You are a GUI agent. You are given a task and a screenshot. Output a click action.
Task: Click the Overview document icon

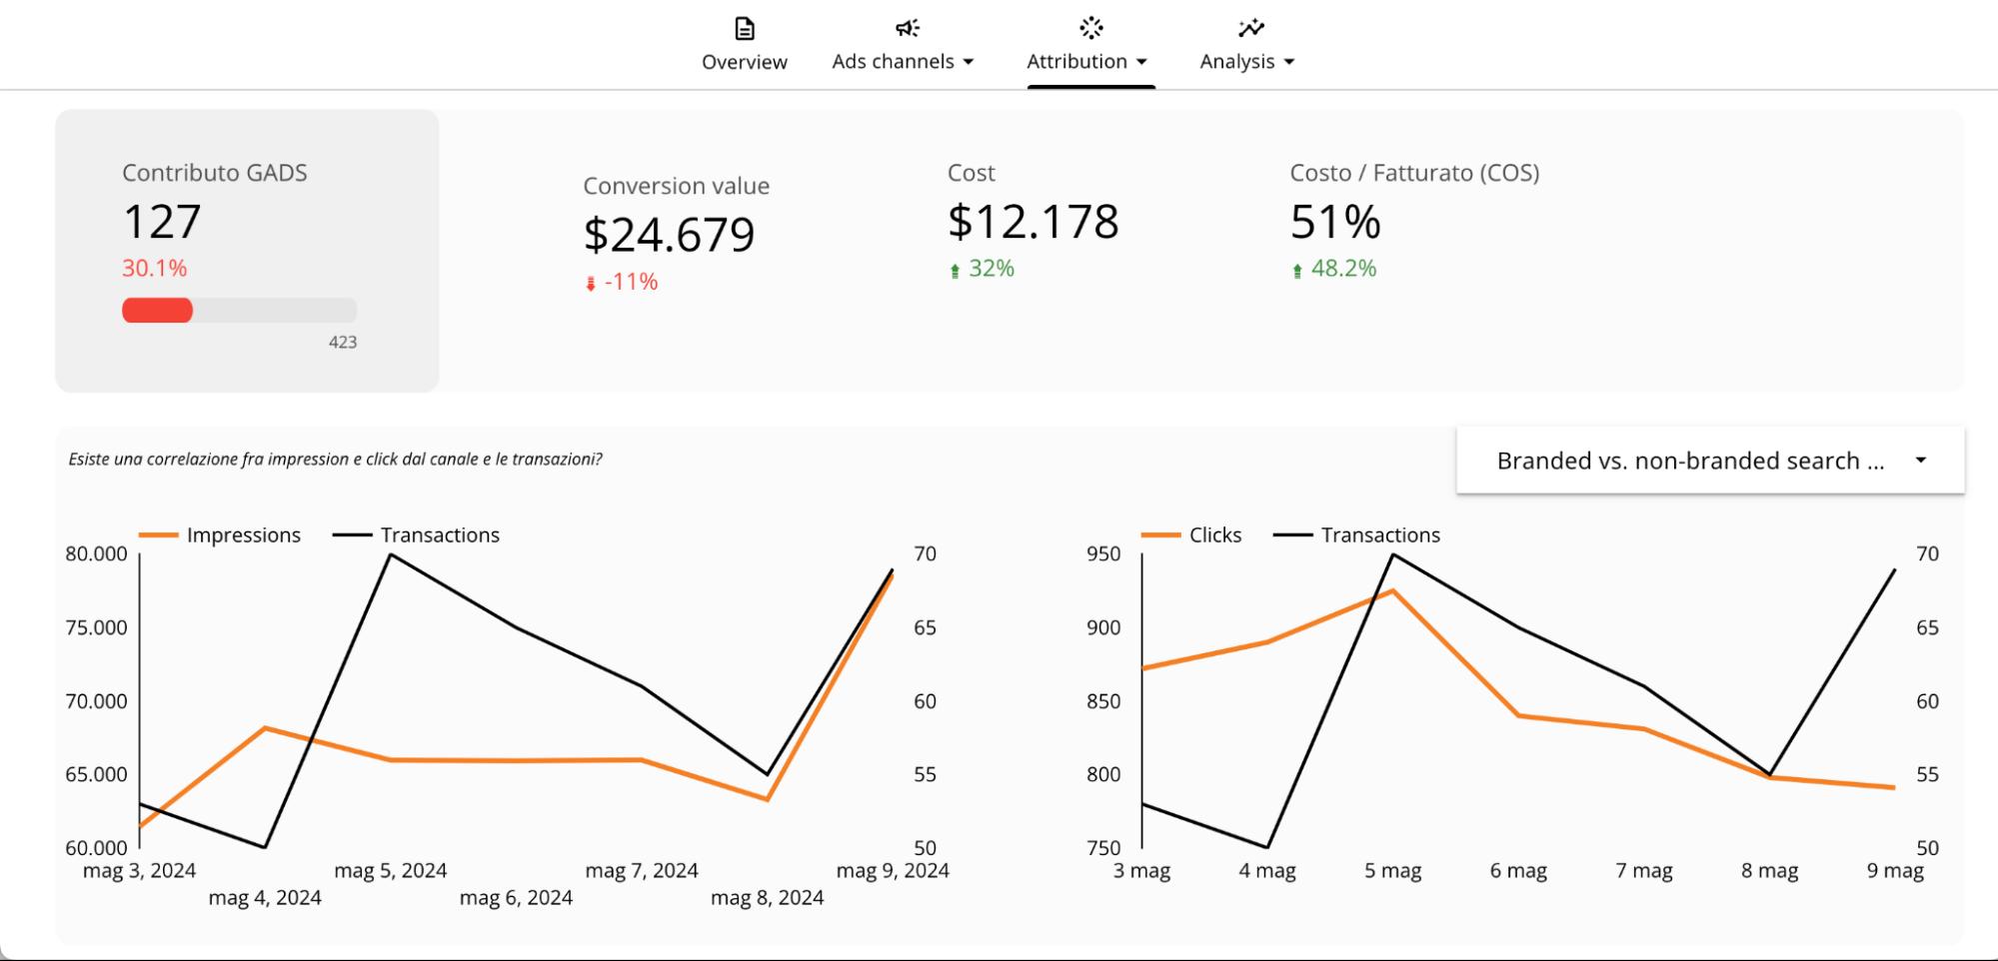744,28
